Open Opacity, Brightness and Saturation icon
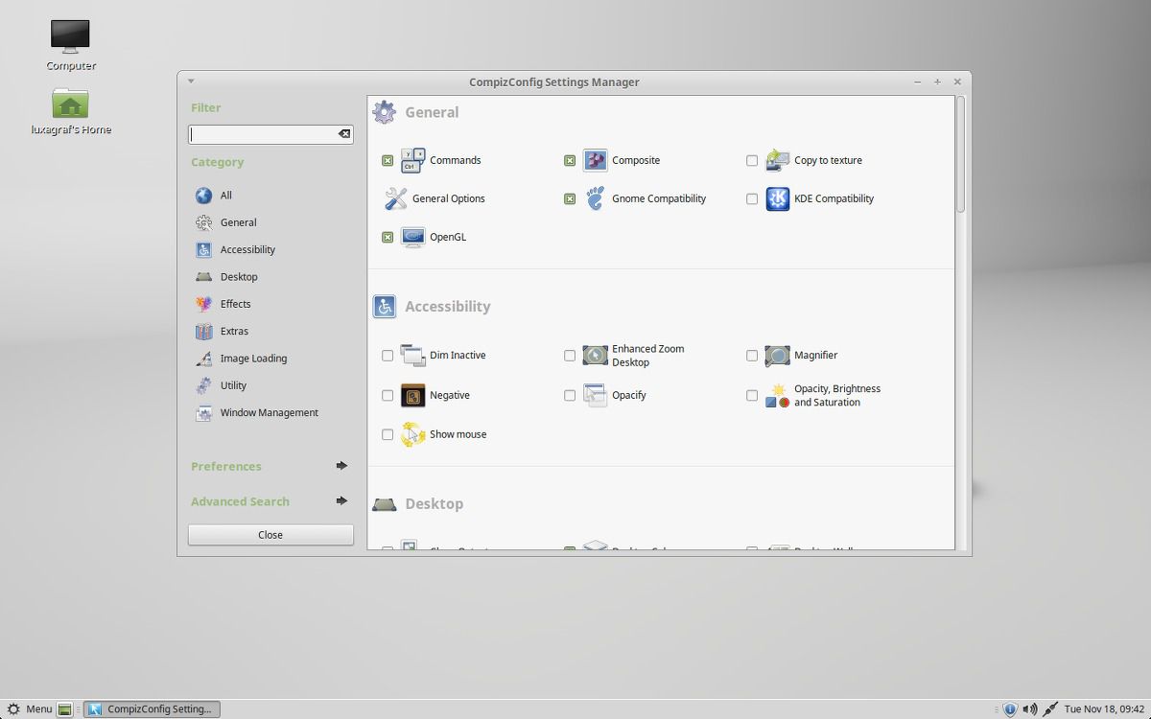 click(777, 395)
